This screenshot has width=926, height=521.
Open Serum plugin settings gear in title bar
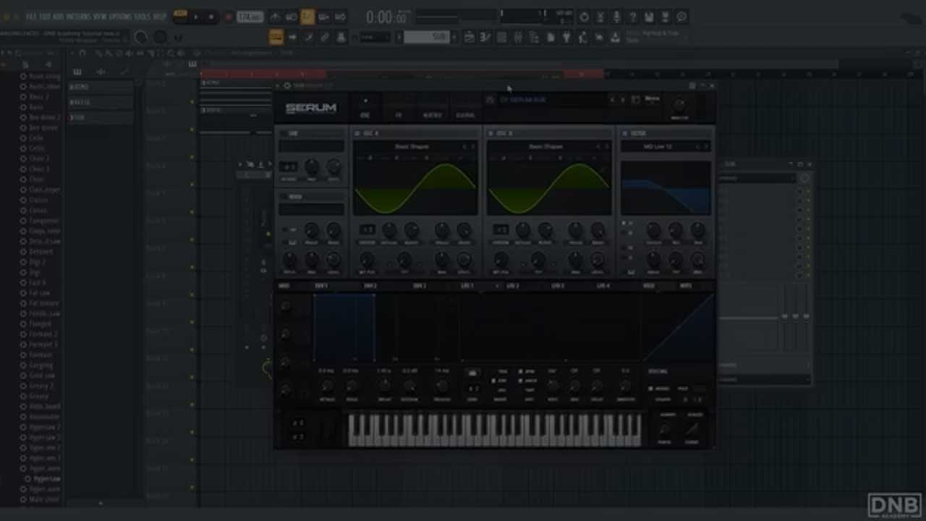coord(287,85)
